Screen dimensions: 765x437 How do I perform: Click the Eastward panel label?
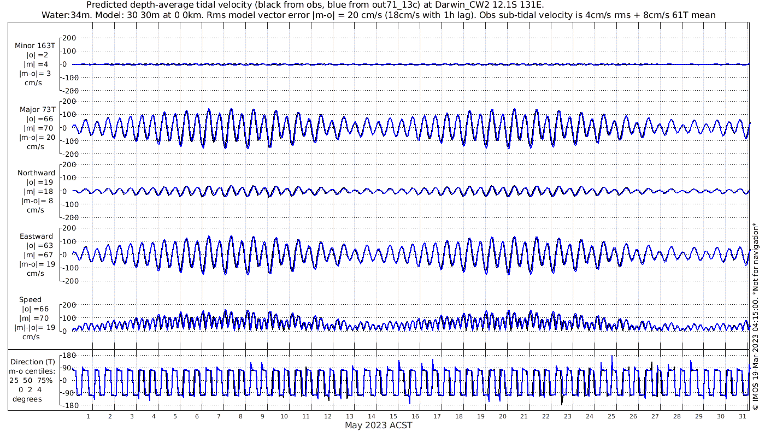click(37, 237)
